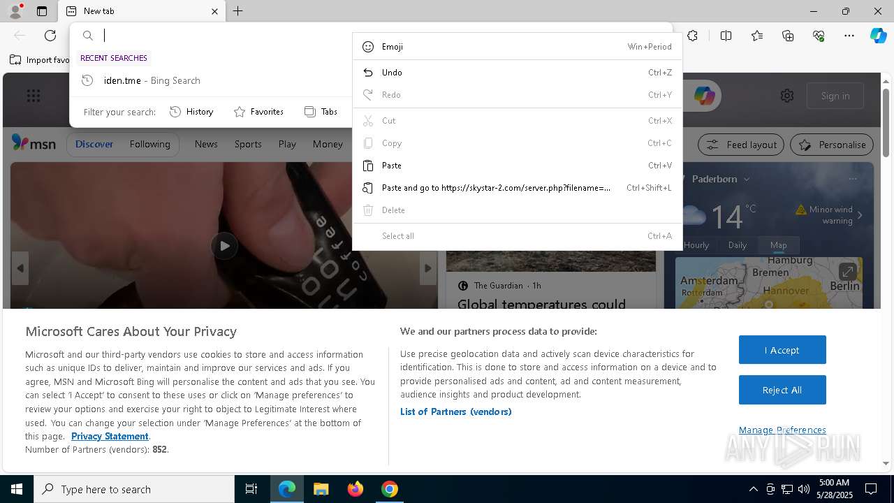Open the MSN apps grid icon
Viewport: 894px width, 503px height.
click(x=34, y=96)
